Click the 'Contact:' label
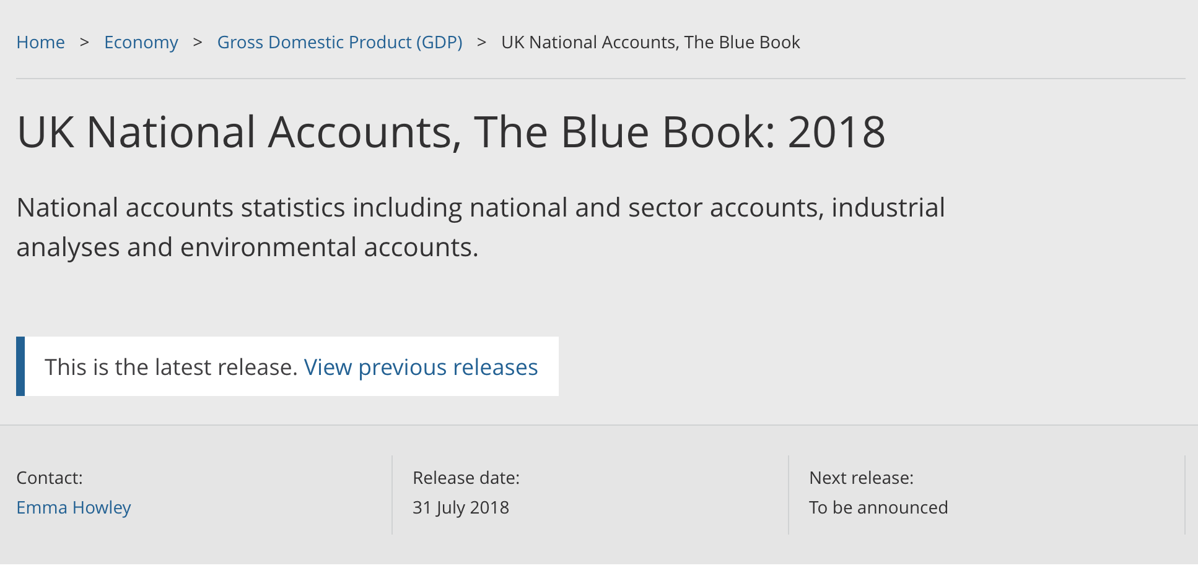Viewport: 1198px width, 568px height. (50, 478)
